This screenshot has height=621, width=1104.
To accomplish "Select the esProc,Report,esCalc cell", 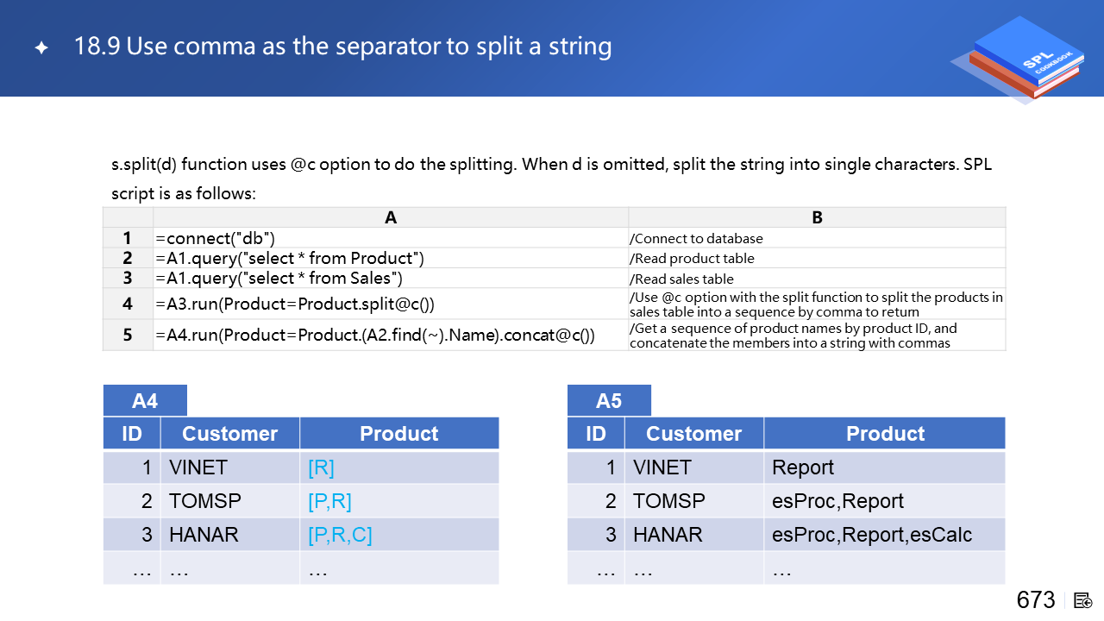I will tap(872, 535).
